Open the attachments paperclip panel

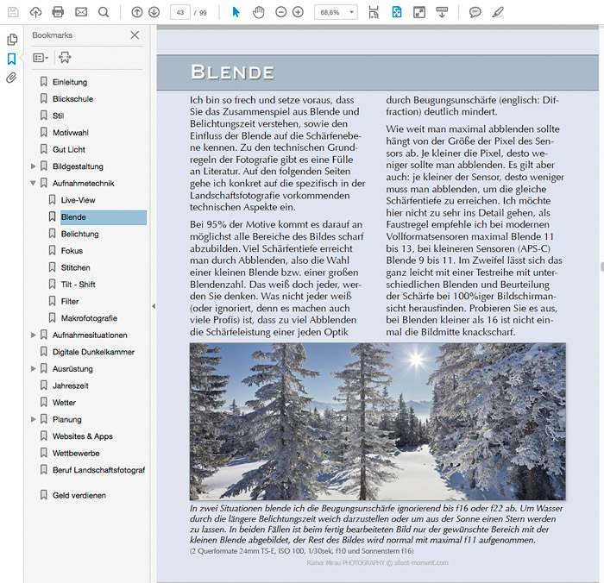11,78
